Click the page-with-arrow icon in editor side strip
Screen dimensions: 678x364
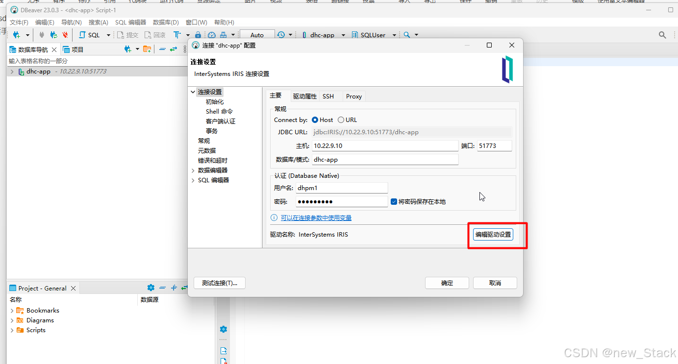click(x=224, y=351)
